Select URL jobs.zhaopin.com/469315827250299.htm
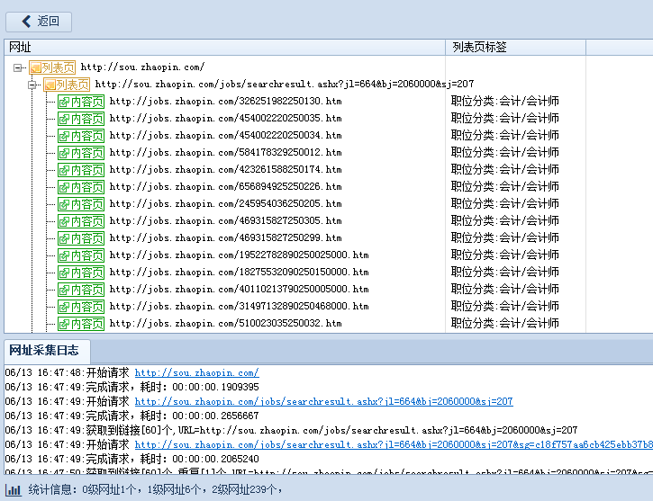The height and width of the screenshot is (501, 653). coord(225,237)
